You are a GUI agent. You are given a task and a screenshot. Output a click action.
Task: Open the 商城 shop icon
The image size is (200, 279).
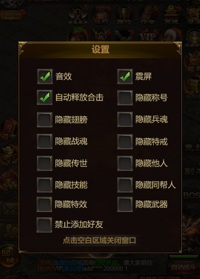tap(171, 15)
